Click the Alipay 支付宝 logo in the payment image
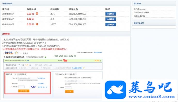 click(8, 53)
